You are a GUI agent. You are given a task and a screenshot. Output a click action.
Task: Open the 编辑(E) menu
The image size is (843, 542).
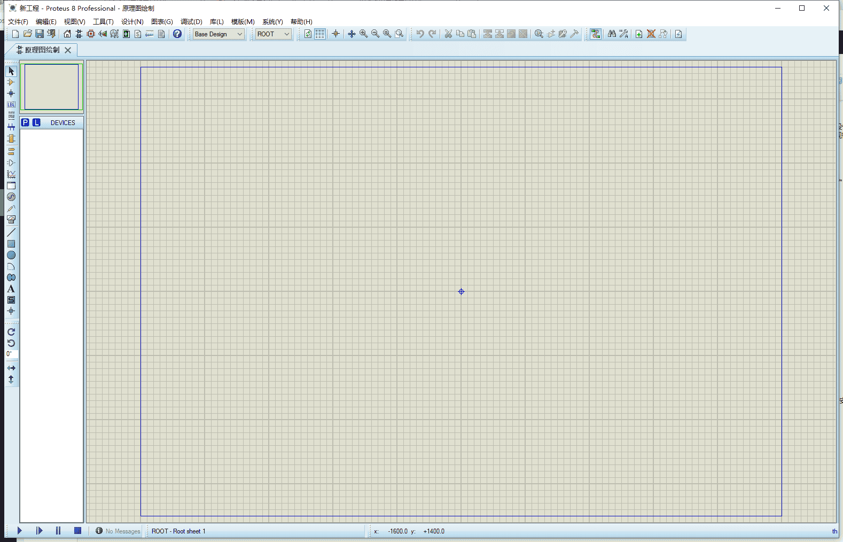tap(46, 22)
